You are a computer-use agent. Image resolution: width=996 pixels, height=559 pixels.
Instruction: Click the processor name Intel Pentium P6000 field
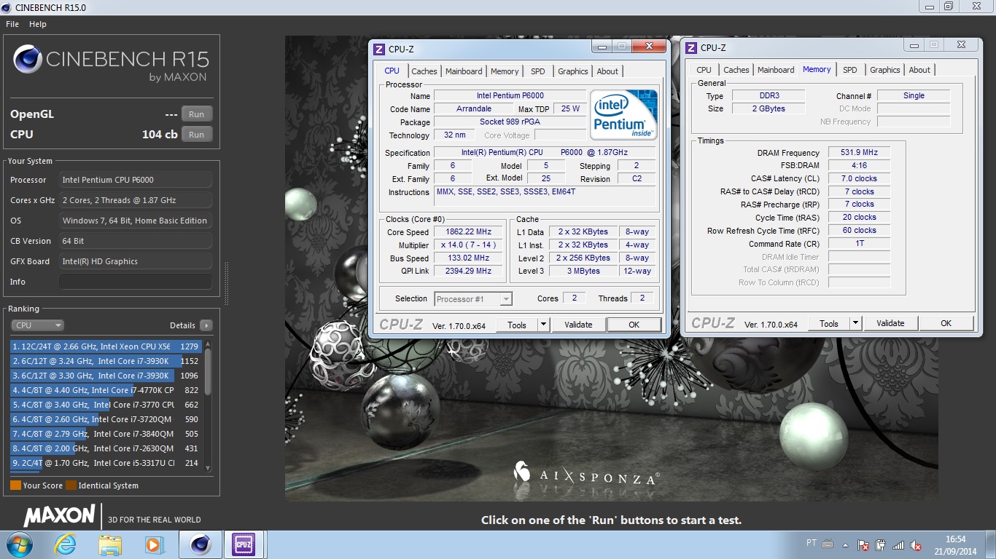(x=510, y=96)
